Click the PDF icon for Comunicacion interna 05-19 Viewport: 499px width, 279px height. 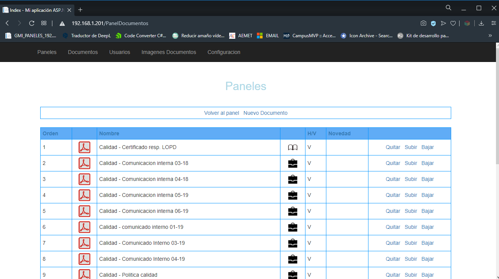pos(84,195)
